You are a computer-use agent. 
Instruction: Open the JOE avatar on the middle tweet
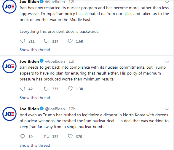pos(9,66)
